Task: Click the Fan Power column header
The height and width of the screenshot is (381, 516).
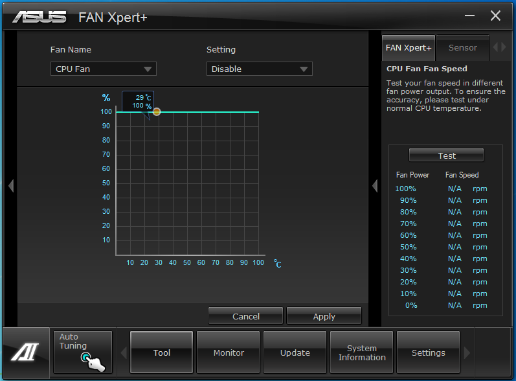Action: 412,175
